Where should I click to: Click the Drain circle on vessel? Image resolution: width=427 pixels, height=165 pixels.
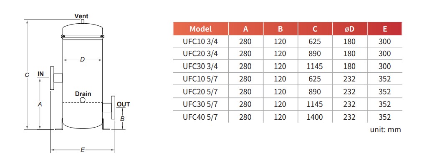click(x=83, y=100)
